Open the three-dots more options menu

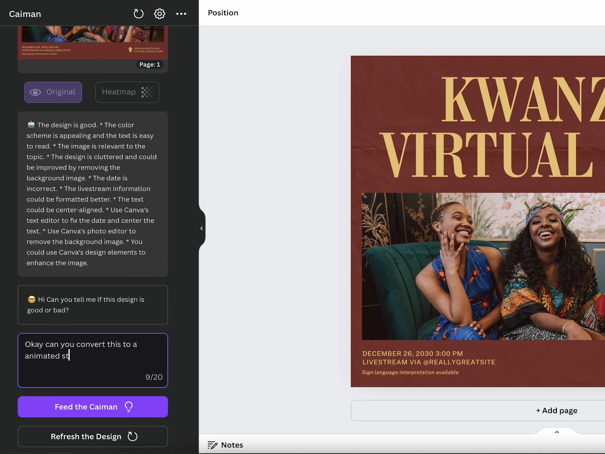181,14
